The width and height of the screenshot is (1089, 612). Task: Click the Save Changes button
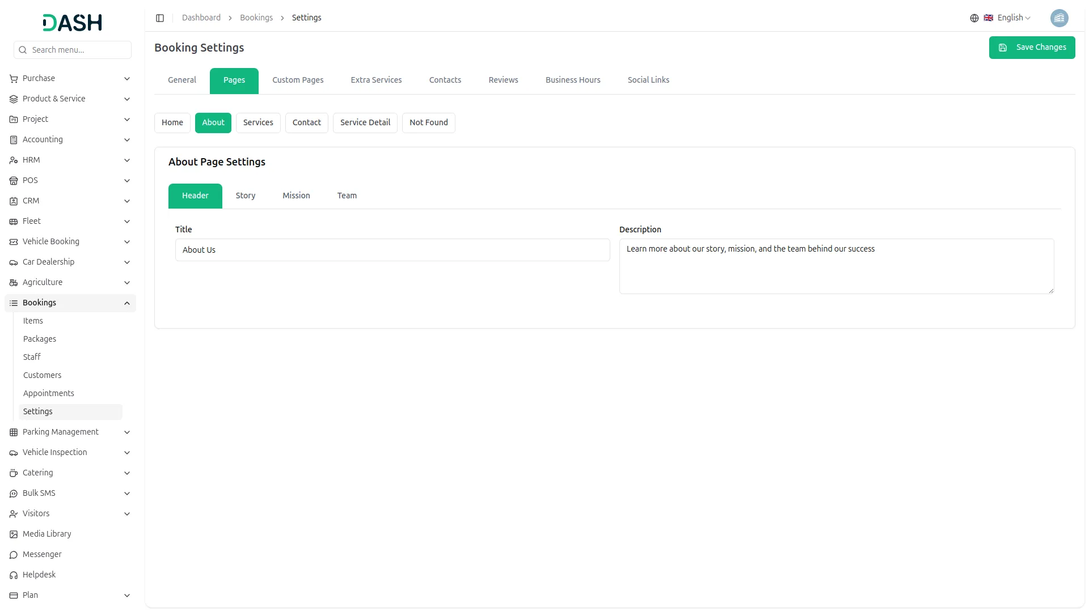tap(1031, 48)
